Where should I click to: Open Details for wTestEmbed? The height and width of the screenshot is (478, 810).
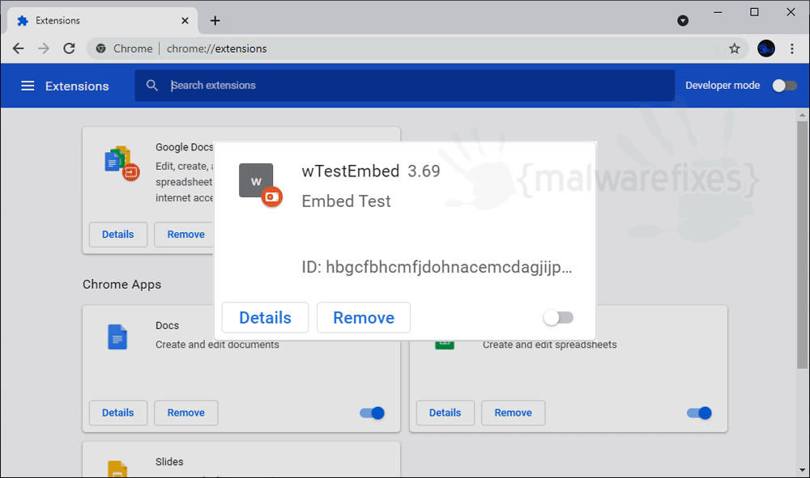point(265,318)
